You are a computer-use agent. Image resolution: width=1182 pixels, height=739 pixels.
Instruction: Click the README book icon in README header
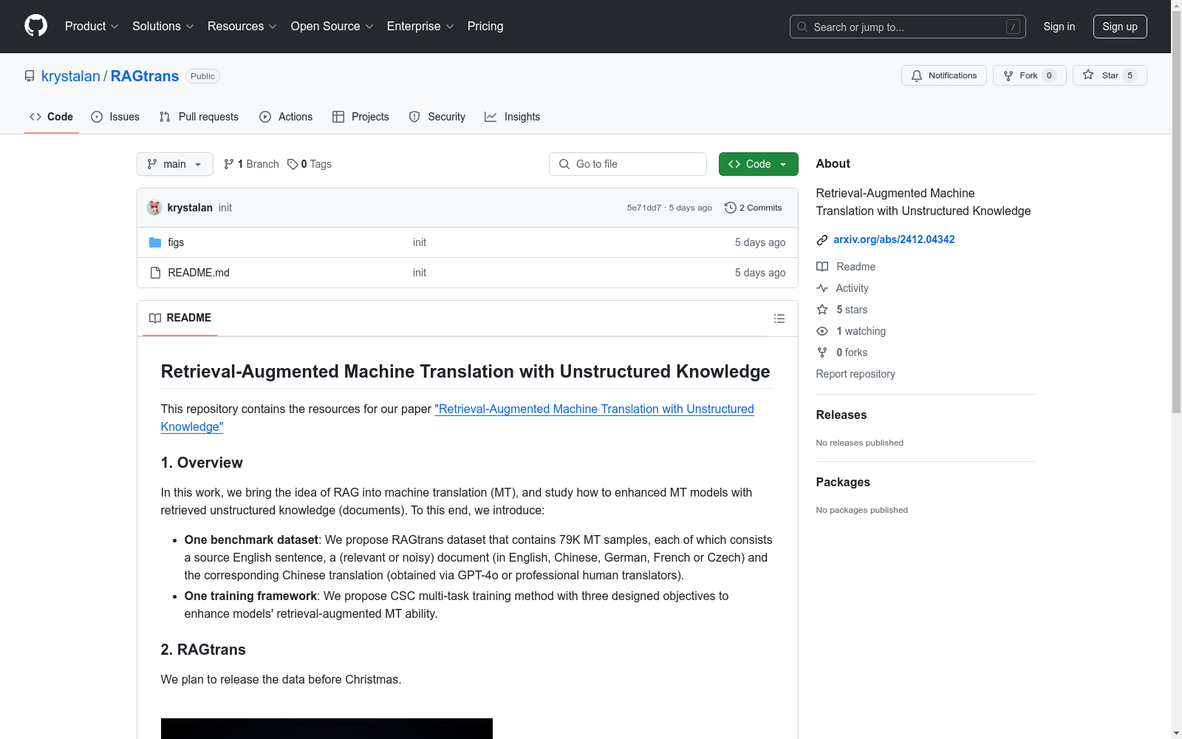point(155,318)
